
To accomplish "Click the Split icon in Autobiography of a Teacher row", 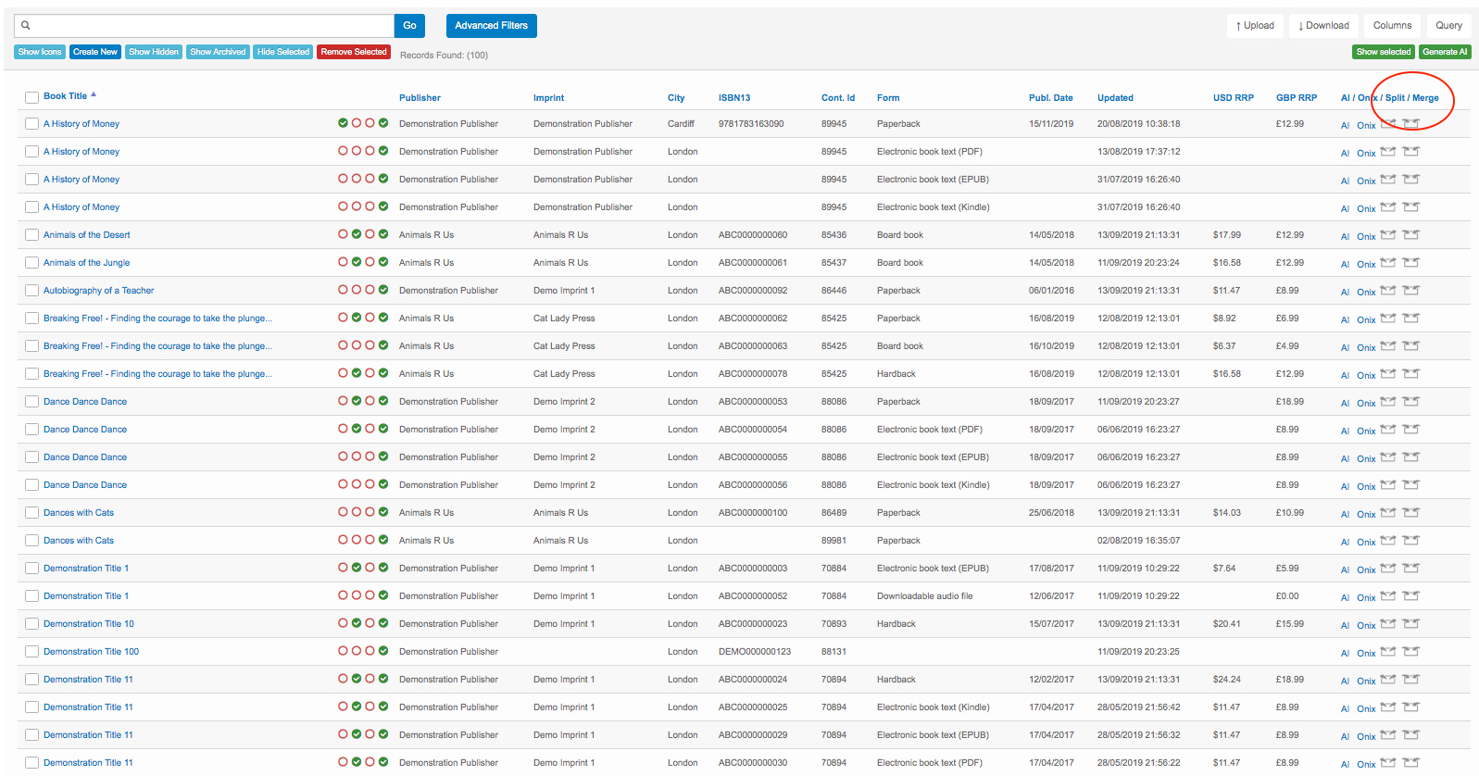I will tap(1387, 291).
